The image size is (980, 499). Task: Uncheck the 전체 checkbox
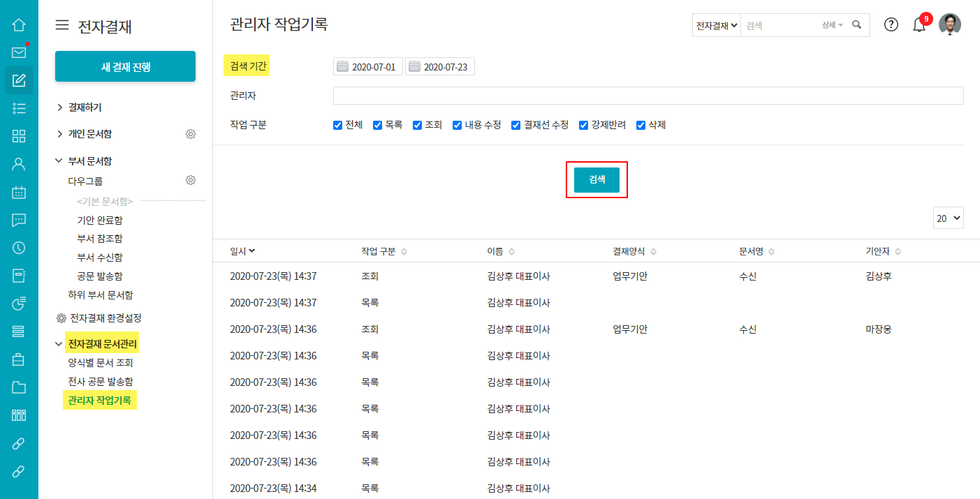[x=338, y=126]
